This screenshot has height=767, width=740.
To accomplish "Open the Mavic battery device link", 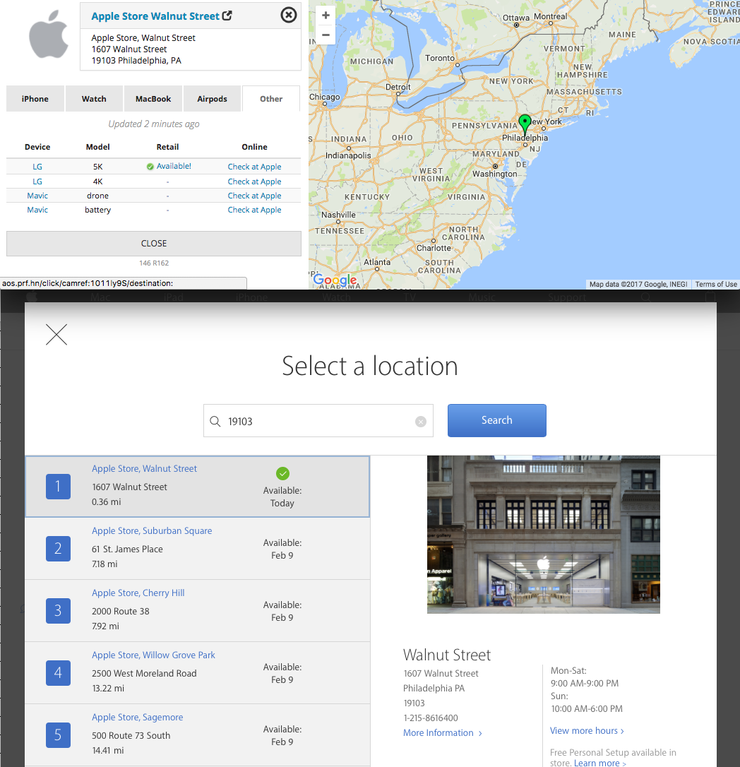I will pos(37,210).
